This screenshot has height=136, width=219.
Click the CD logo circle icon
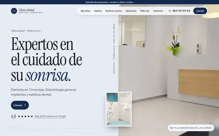(x=14, y=11)
